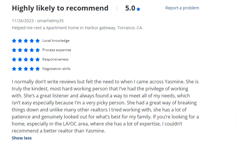Click the fourth star of Negotiation skills
This screenshot has height=143, width=237.
pos(32,69)
